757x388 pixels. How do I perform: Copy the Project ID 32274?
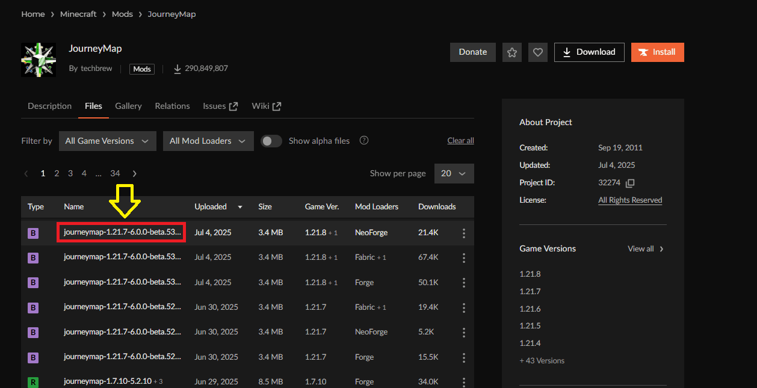[630, 183]
